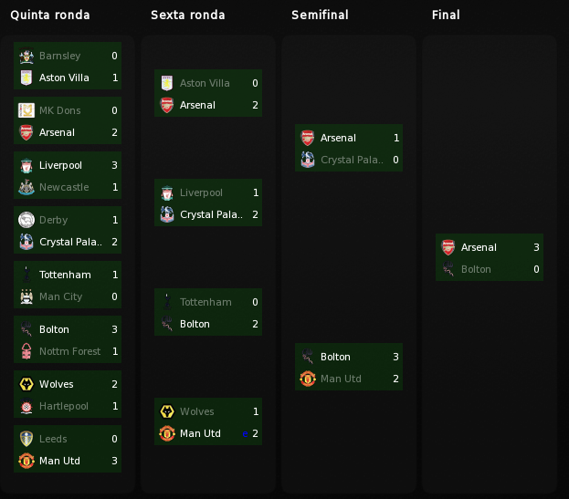Click the Aston Villa crest in Sexta ronda
Image resolution: width=569 pixels, height=499 pixels.
(x=167, y=83)
